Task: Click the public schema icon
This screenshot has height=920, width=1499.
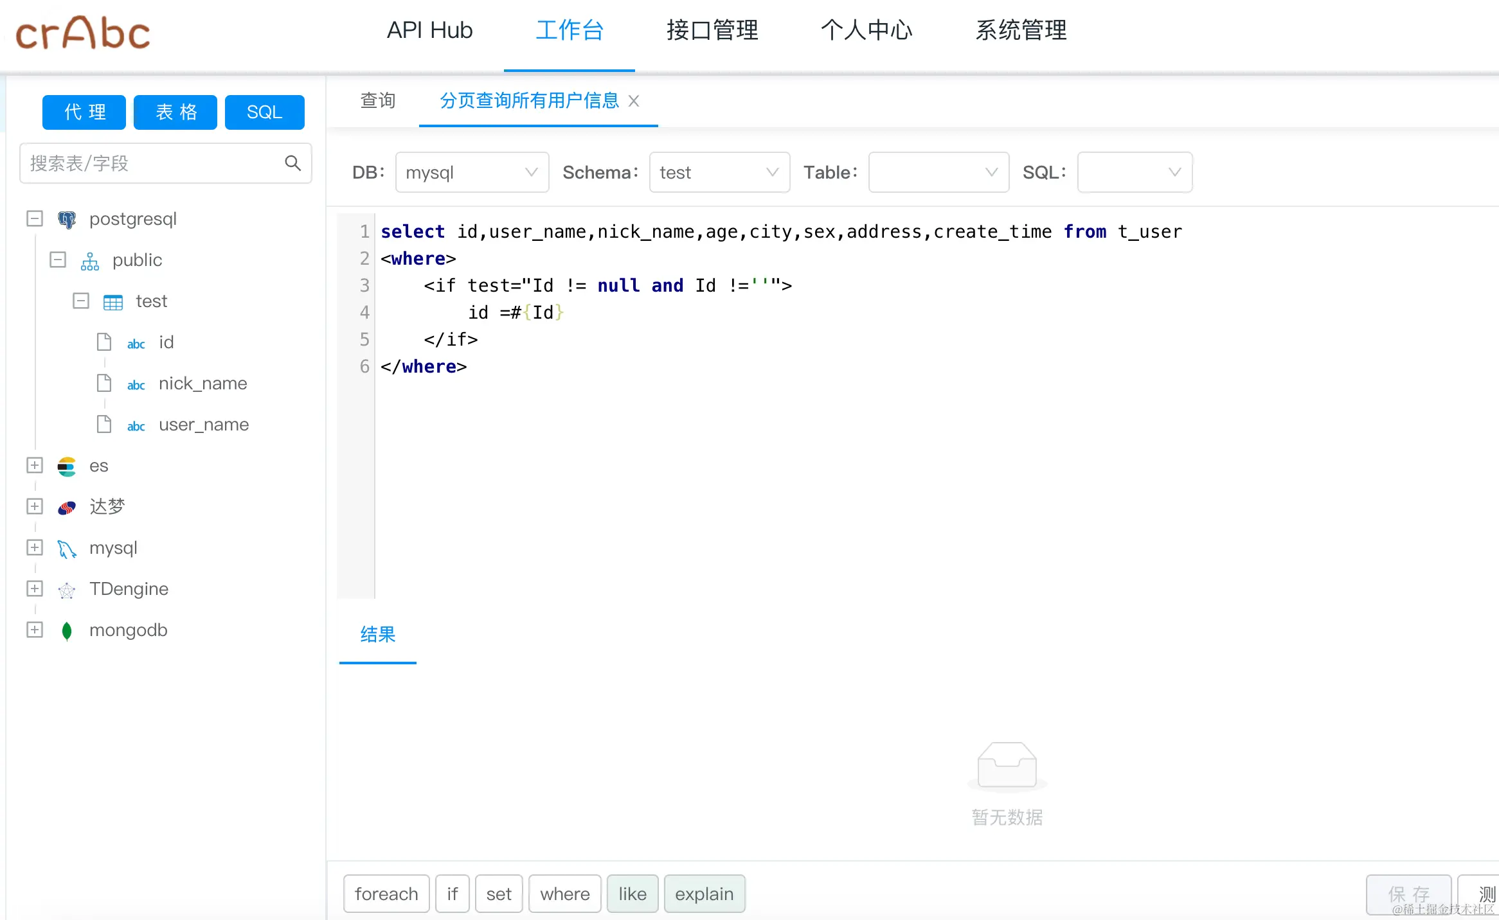Action: coord(90,261)
